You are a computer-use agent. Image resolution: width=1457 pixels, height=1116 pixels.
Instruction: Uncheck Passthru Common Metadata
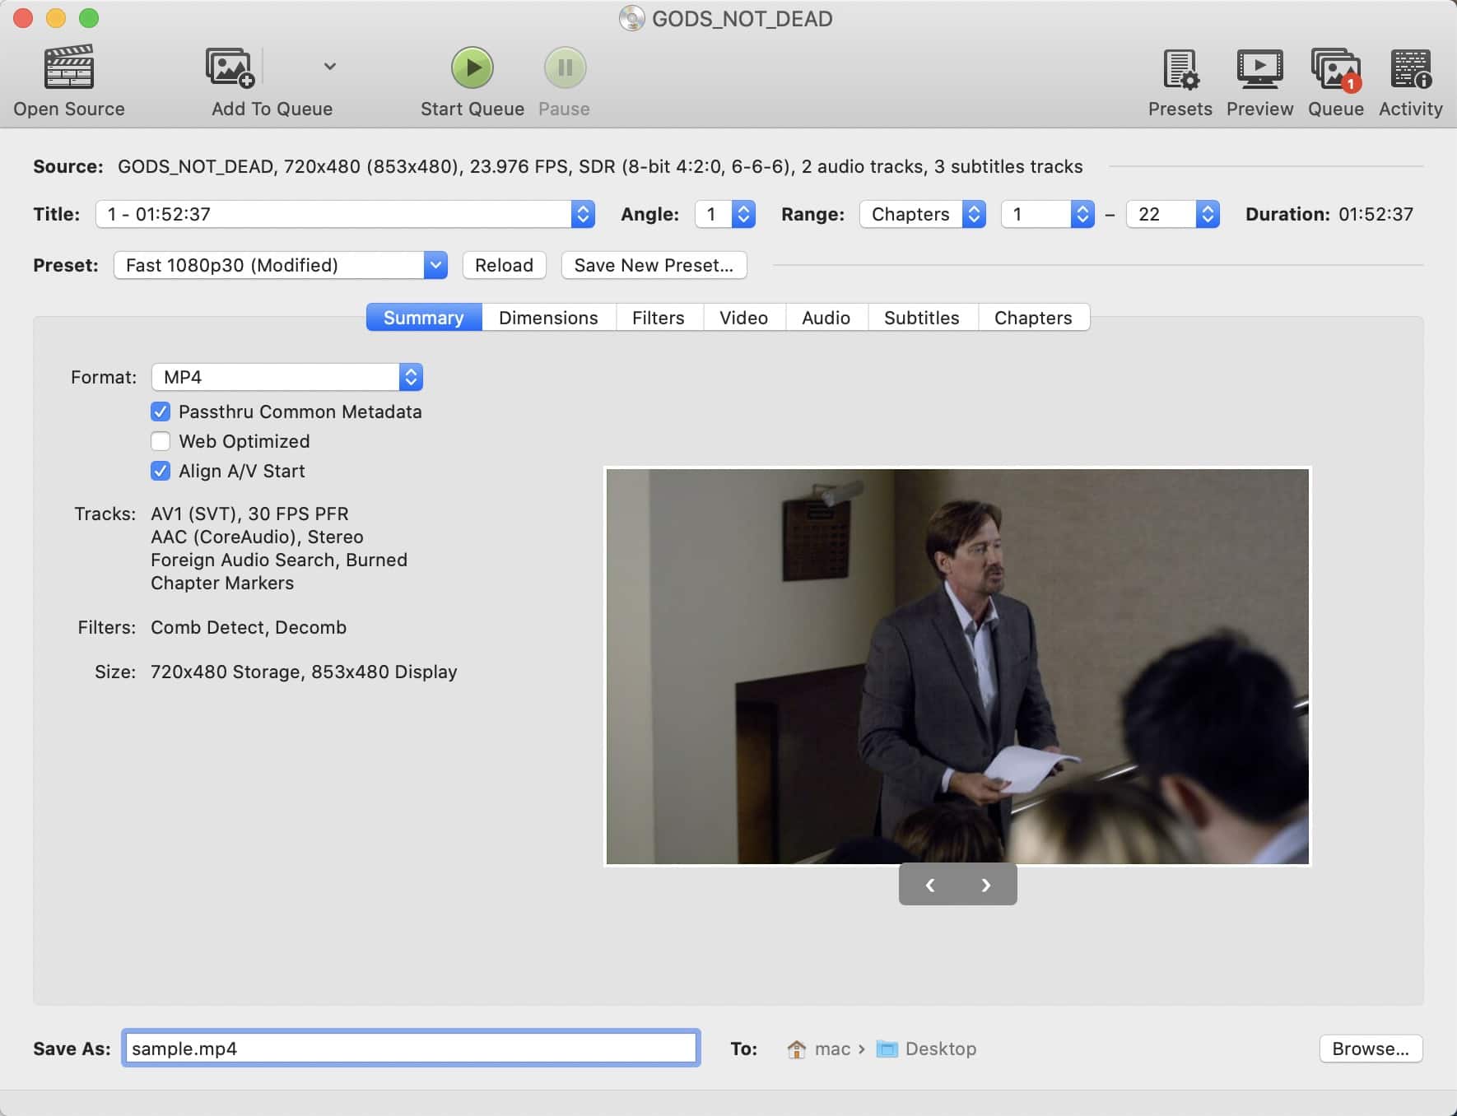161,412
